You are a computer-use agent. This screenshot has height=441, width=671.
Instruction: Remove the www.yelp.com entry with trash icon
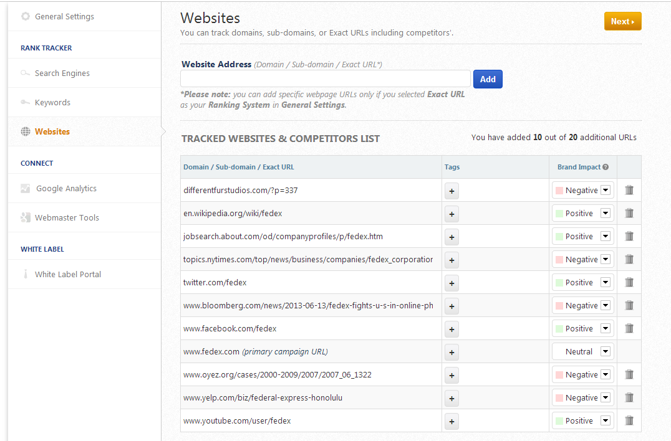pos(629,398)
